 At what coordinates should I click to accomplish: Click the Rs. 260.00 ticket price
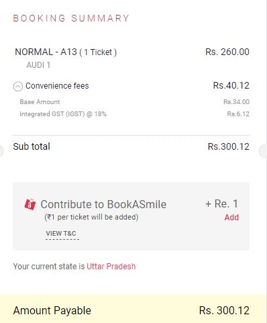pyautogui.click(x=227, y=52)
